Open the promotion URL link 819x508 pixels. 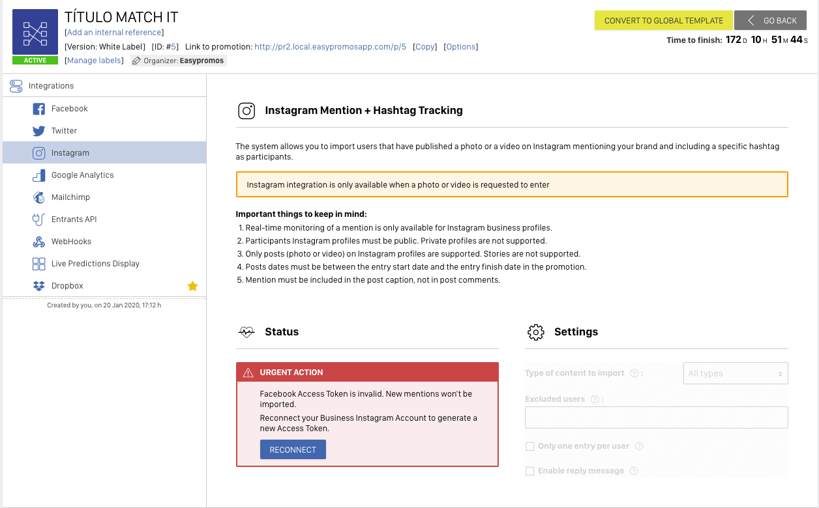point(331,47)
